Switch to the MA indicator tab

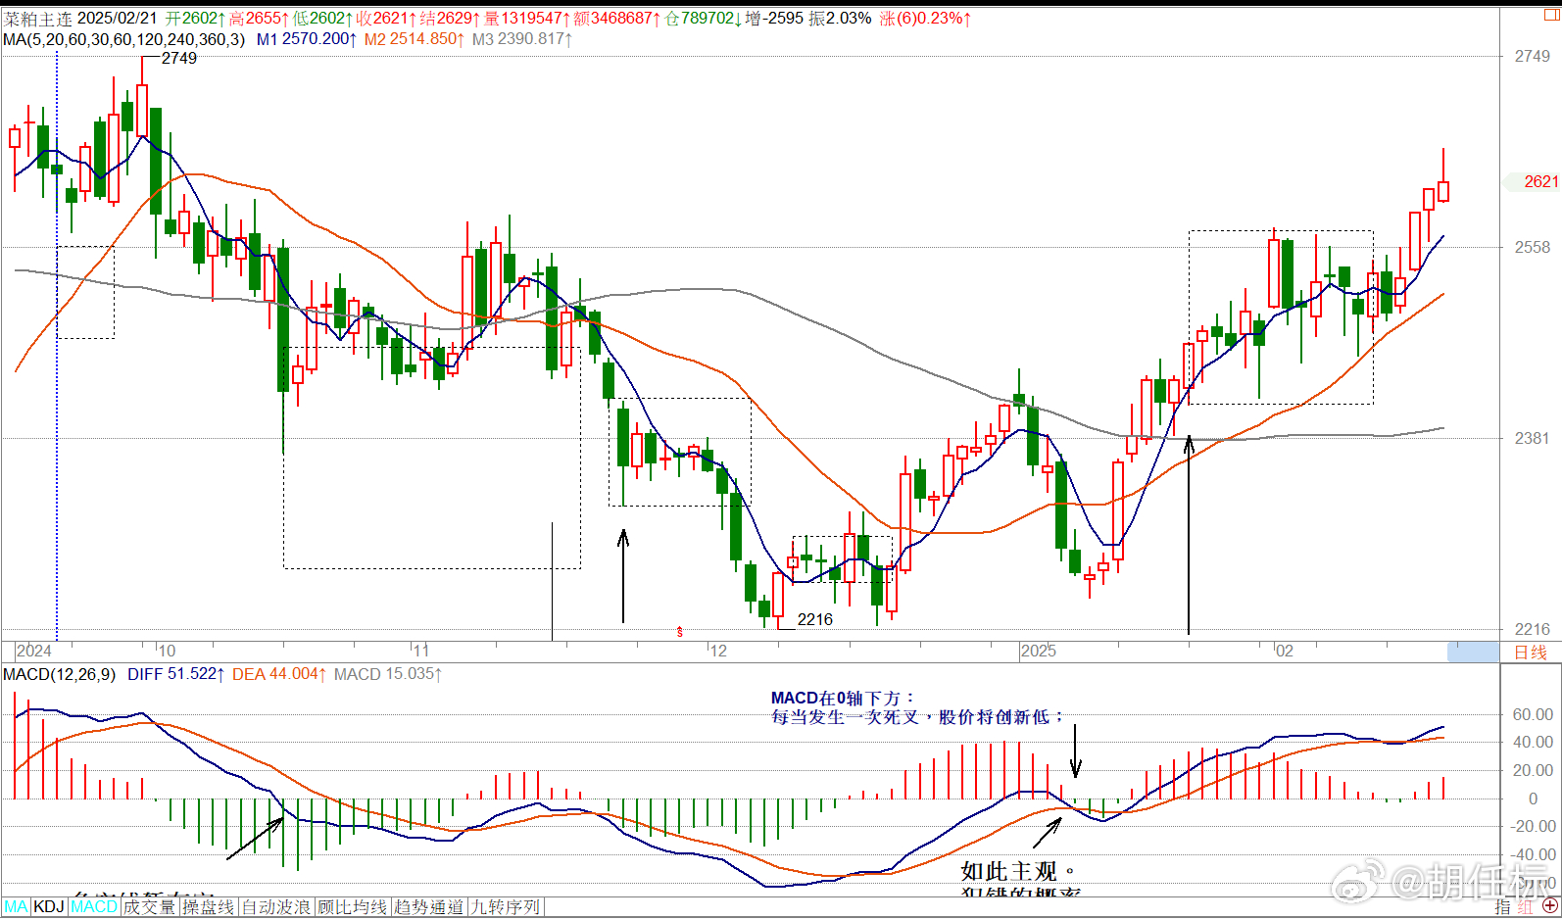16,907
